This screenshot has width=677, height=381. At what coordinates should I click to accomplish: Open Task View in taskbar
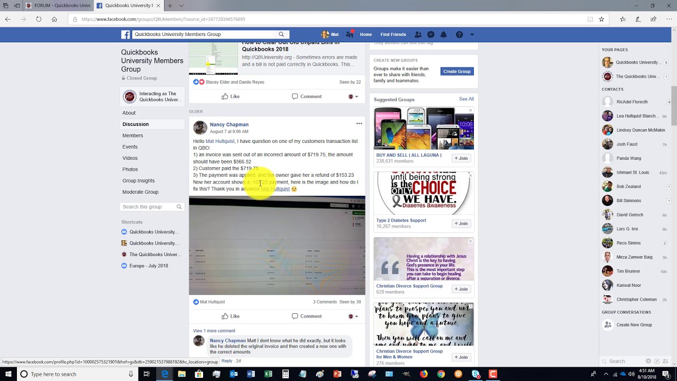click(147, 374)
